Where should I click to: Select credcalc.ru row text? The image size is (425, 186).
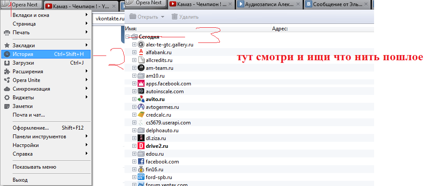pos(159,115)
